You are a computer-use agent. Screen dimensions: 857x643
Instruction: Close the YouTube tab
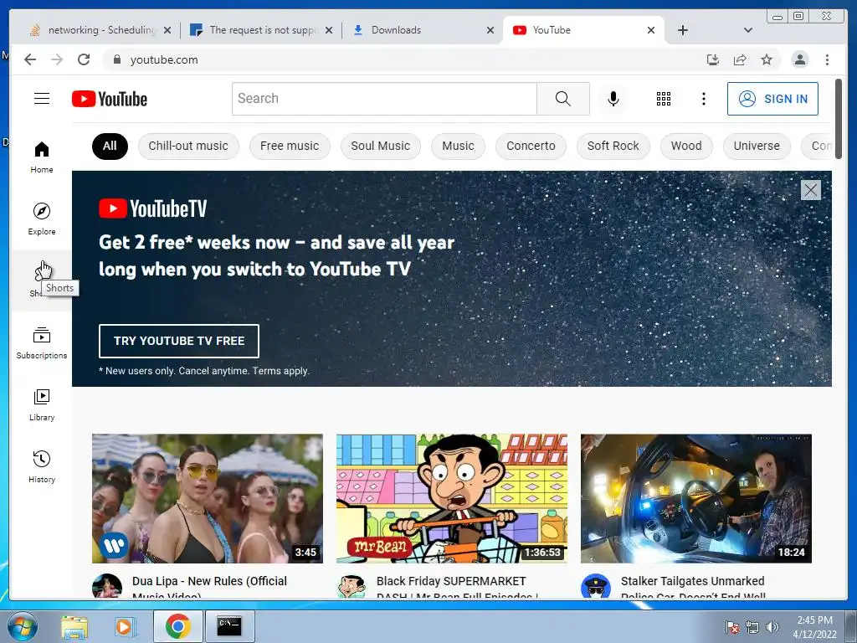tap(651, 30)
